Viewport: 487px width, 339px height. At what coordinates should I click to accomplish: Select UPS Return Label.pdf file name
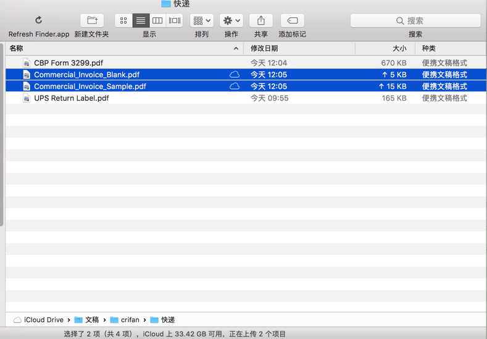pyautogui.click(x=72, y=98)
